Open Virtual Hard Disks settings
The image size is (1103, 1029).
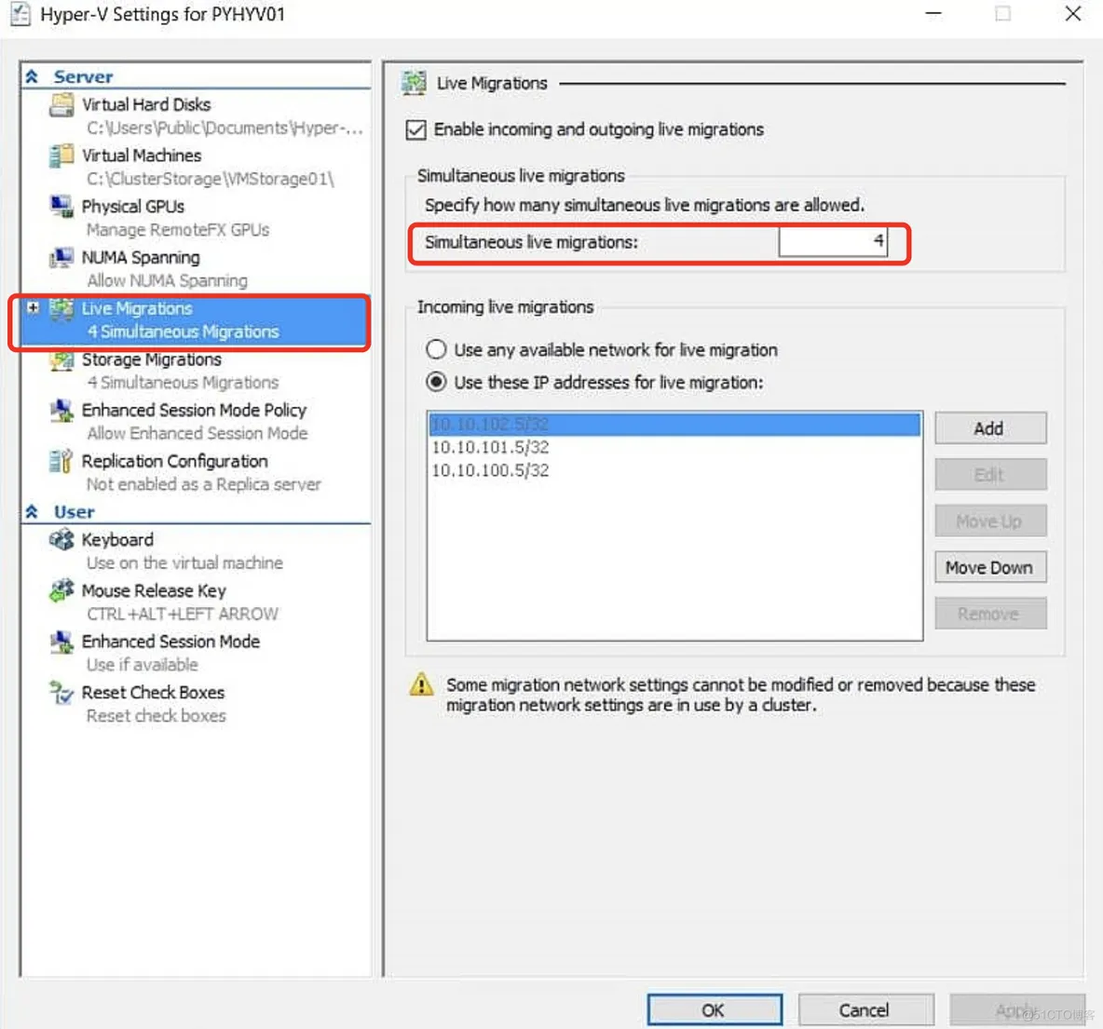coord(146,105)
